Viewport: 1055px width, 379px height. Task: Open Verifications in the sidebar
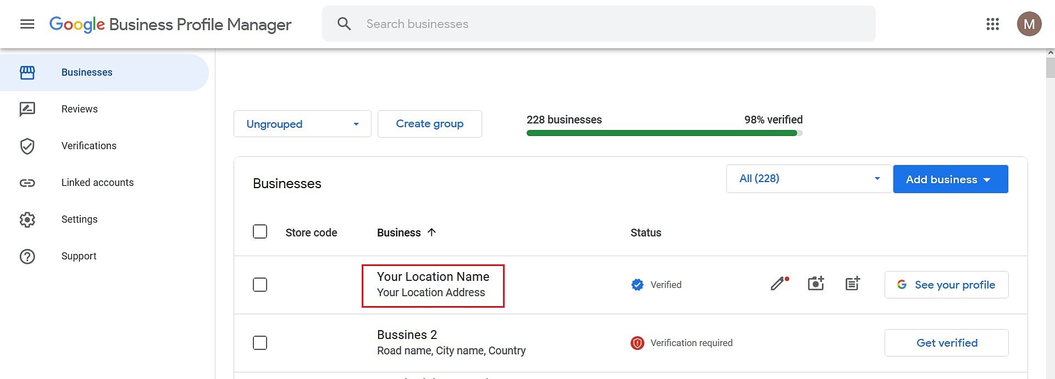click(104, 146)
